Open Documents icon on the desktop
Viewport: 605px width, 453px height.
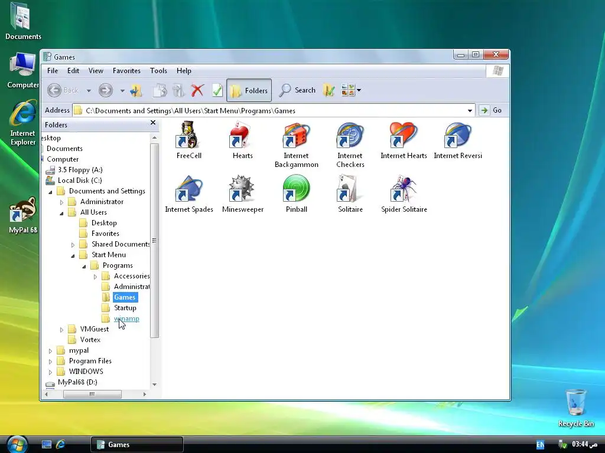click(x=23, y=21)
